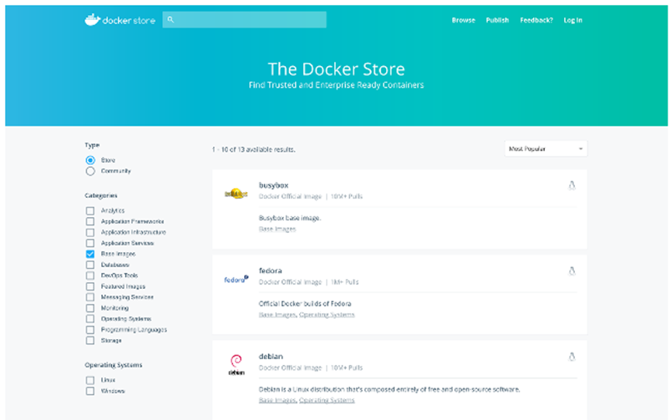Click the Linux penguin icon on fedora card

tap(572, 271)
